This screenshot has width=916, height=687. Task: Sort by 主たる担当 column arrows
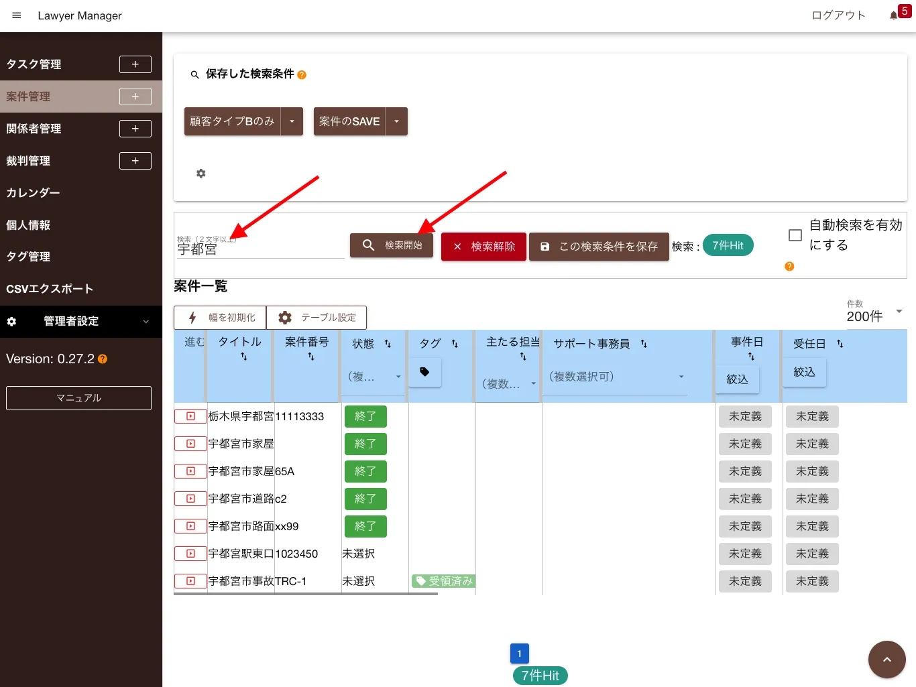pyautogui.click(x=523, y=357)
